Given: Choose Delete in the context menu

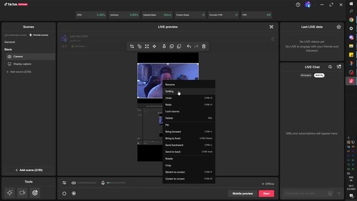Looking at the screenshot, I should coord(189,118).
